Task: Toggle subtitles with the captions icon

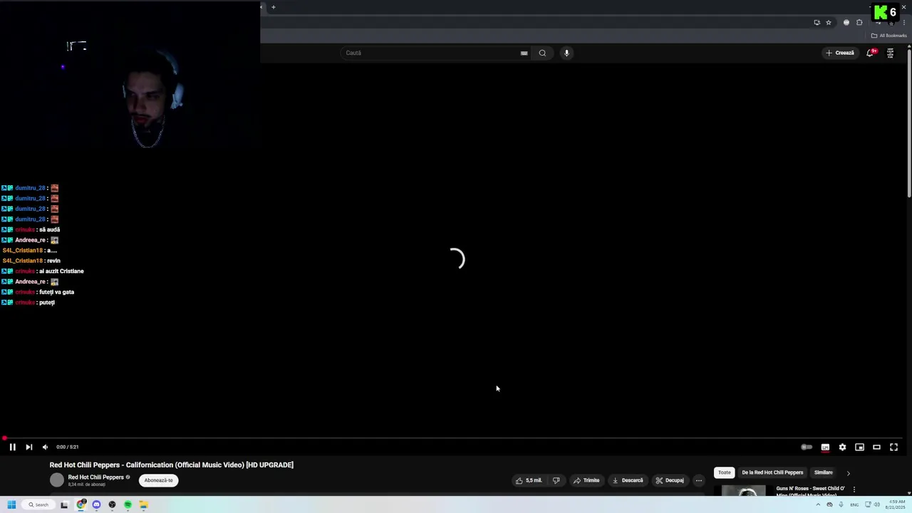Action: click(825, 447)
